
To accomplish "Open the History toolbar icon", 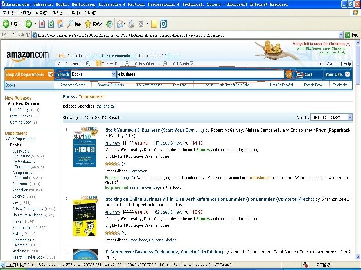I will tap(109, 24).
